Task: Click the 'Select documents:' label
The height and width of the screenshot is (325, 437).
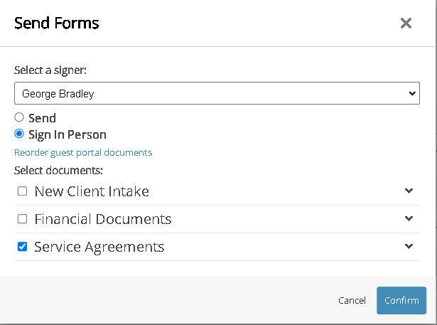Action: click(x=59, y=171)
